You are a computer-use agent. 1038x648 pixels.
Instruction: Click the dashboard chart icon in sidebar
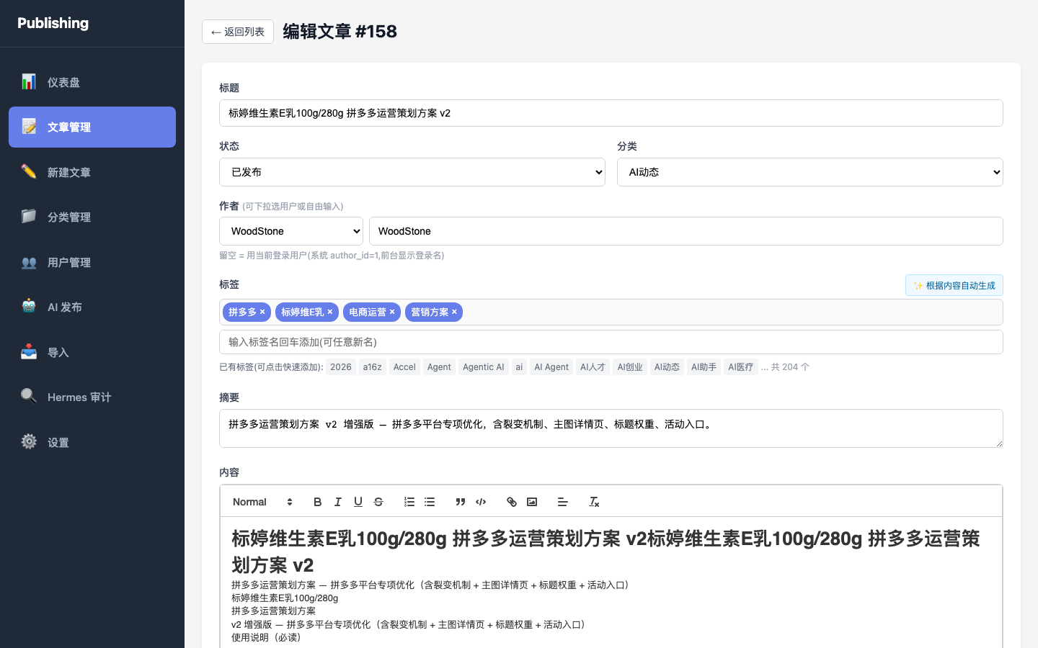[29, 82]
